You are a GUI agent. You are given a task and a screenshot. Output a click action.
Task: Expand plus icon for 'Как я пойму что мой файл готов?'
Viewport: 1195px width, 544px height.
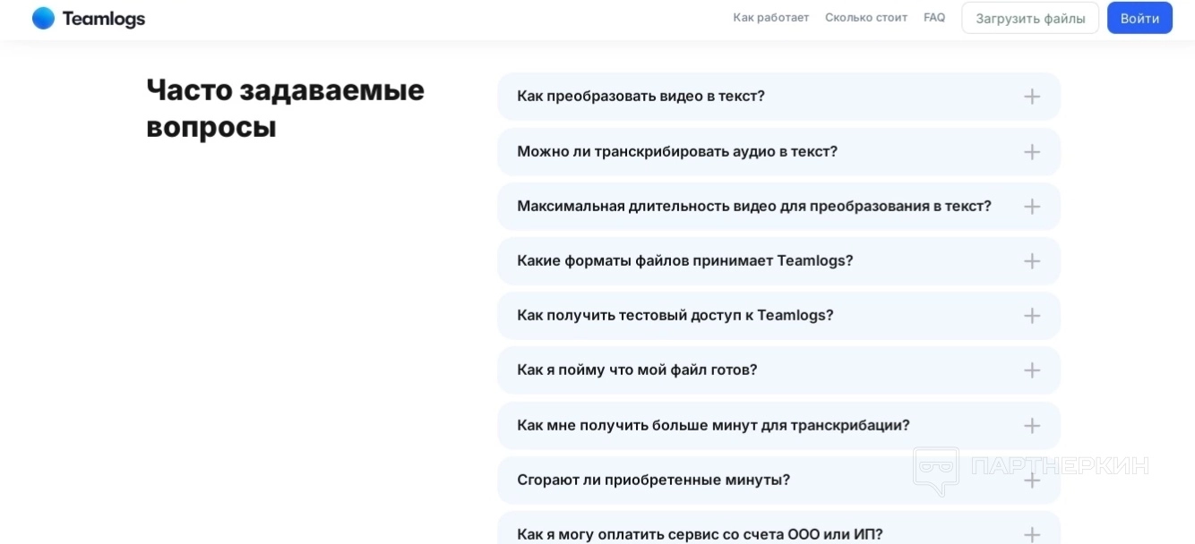click(1032, 370)
